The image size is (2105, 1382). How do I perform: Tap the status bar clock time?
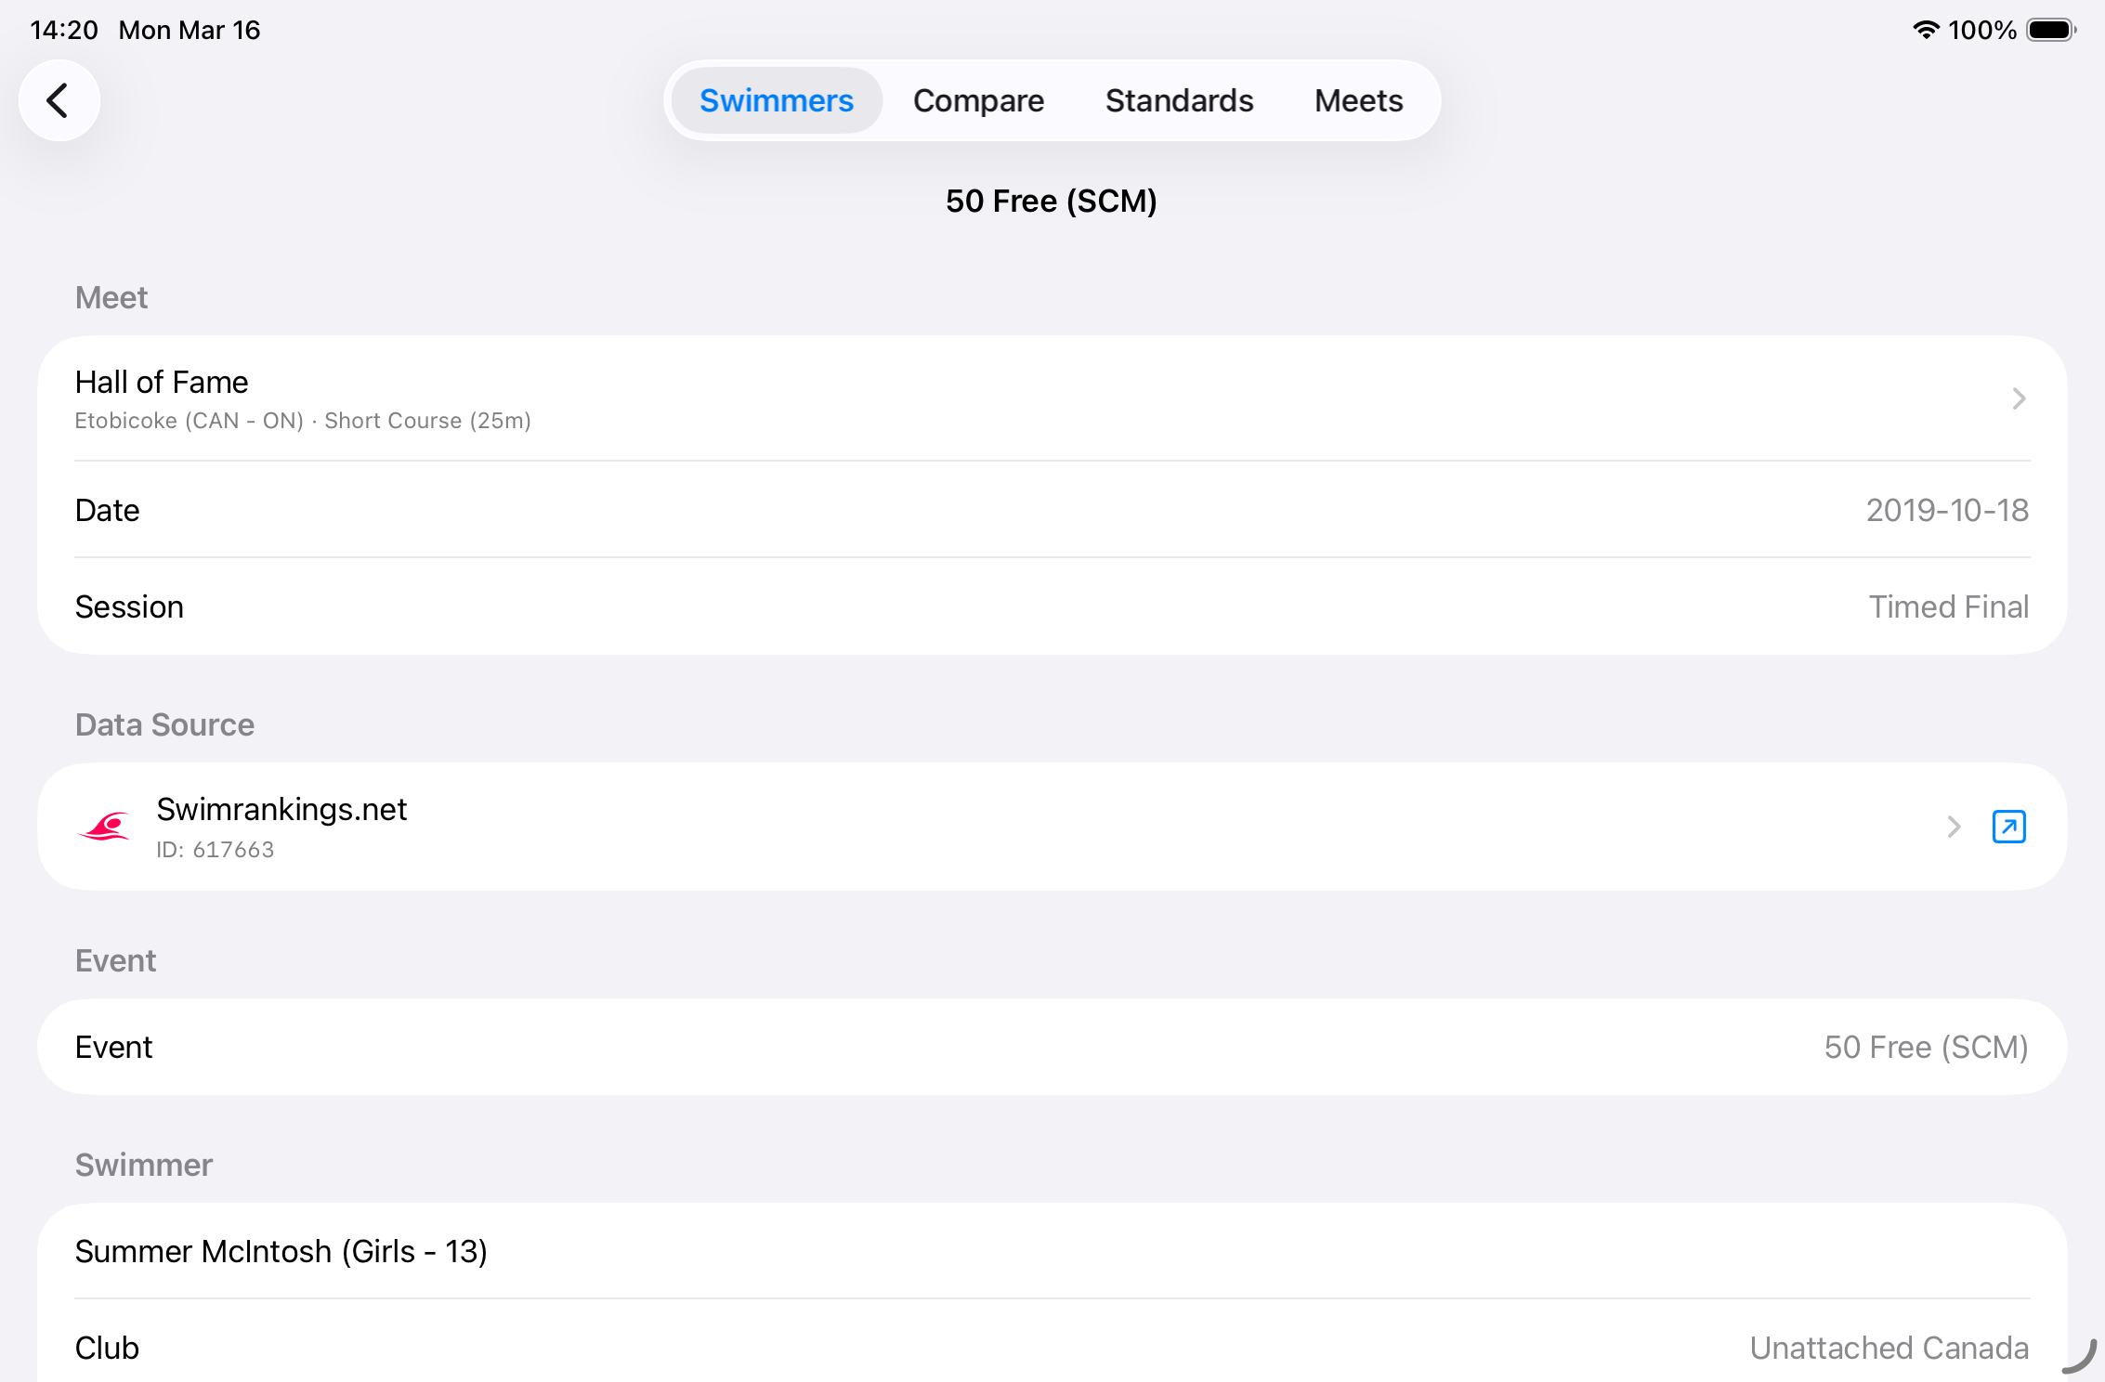[x=63, y=30]
